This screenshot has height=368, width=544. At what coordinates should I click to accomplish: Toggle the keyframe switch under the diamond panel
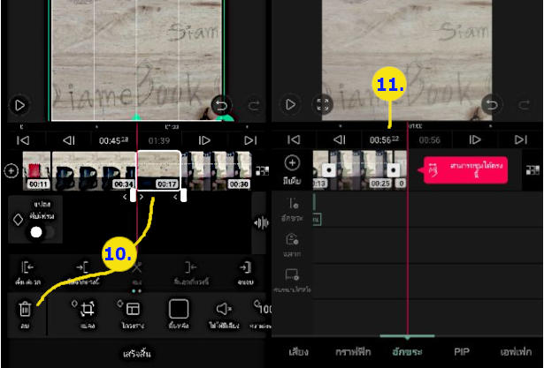click(42, 232)
